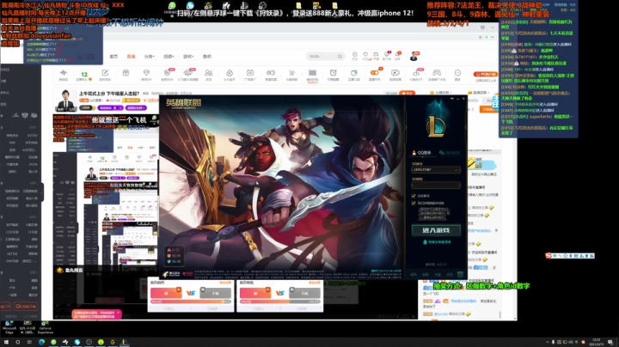The width and height of the screenshot is (619, 347).
Task: Open GeForce Experience desktop shortcut
Action: coord(45,327)
